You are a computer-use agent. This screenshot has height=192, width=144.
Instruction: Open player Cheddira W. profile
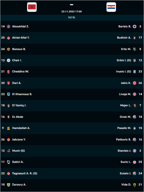pyautogui.click(x=20, y=72)
